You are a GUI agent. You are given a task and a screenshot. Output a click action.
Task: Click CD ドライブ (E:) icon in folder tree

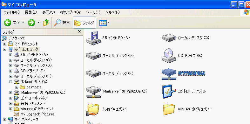(16, 71)
